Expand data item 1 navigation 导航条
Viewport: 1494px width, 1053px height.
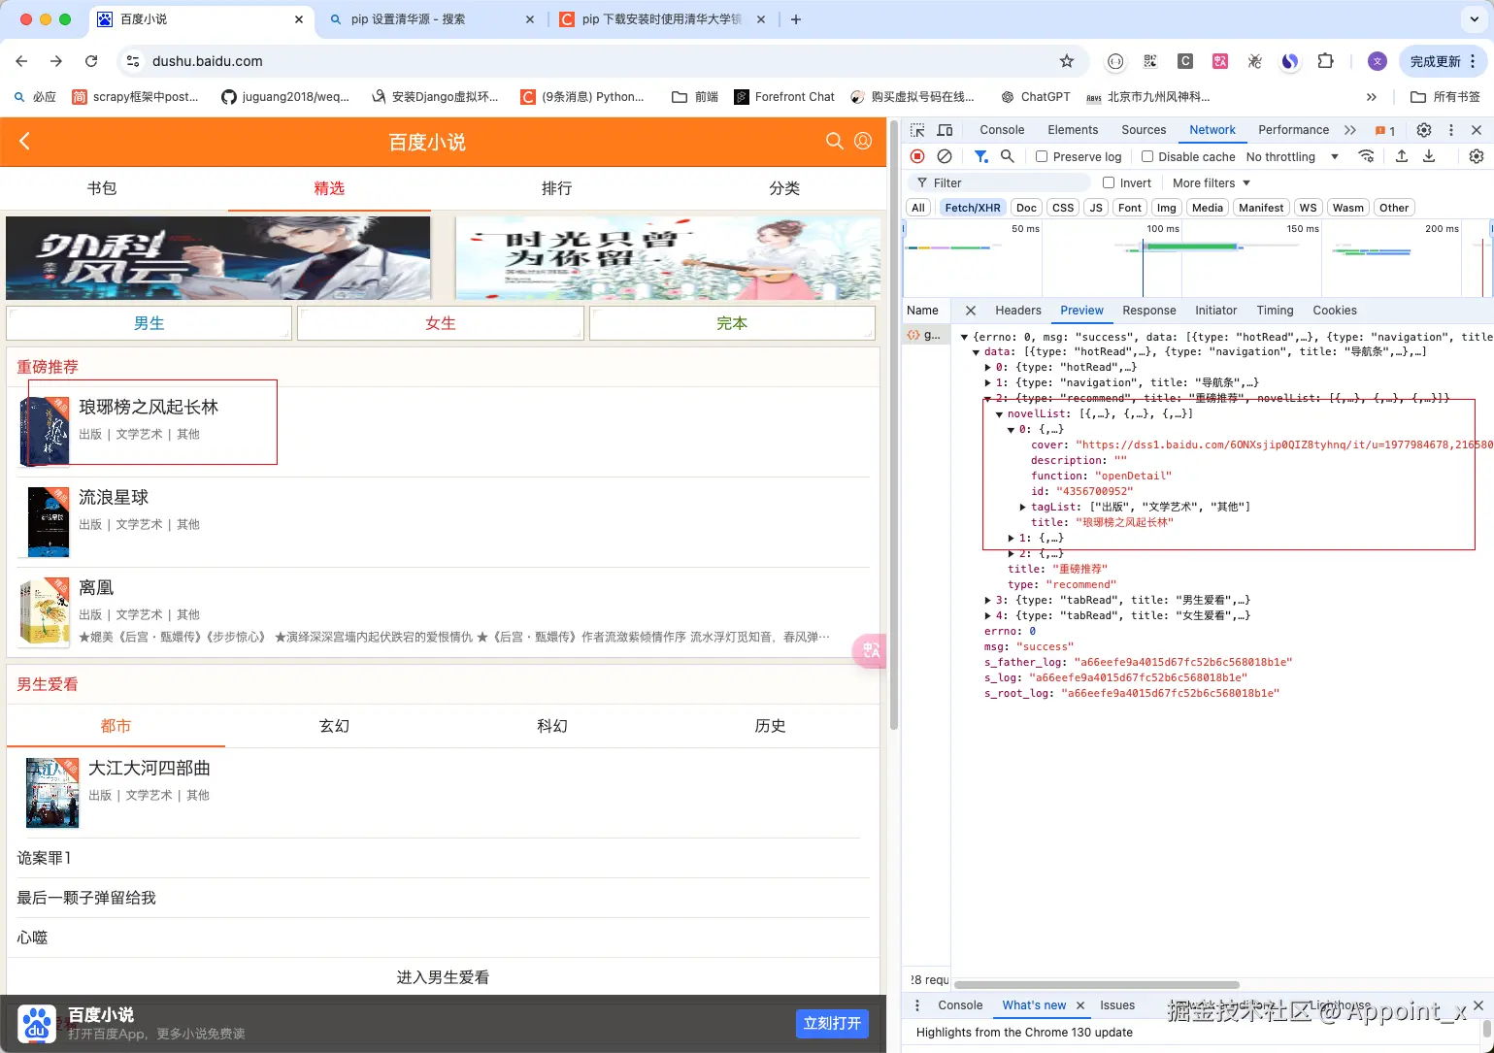click(x=988, y=383)
